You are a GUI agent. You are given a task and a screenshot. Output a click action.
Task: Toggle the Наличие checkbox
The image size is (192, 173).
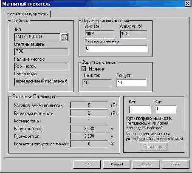[84, 68]
